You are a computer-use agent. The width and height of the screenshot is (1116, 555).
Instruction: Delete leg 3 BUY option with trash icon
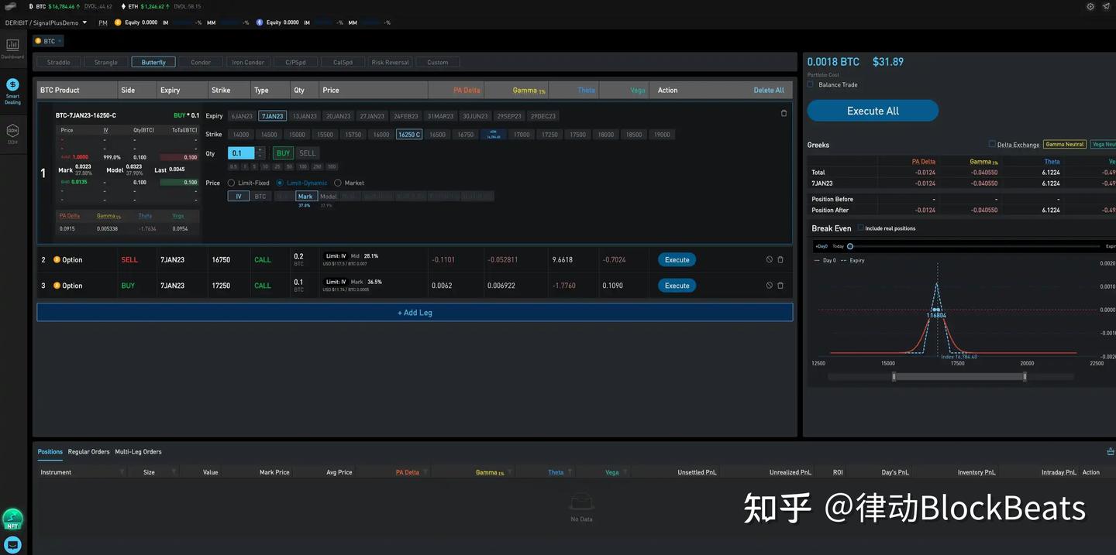pos(780,286)
